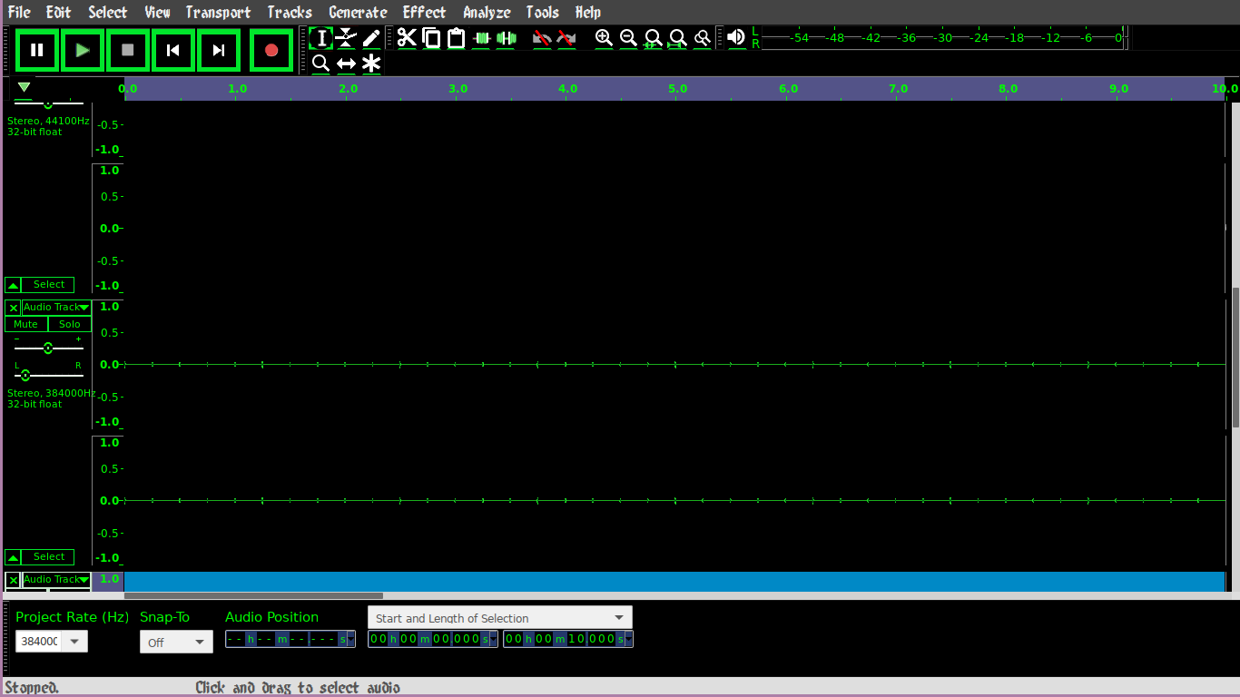Open the Tracks menu

click(x=290, y=12)
